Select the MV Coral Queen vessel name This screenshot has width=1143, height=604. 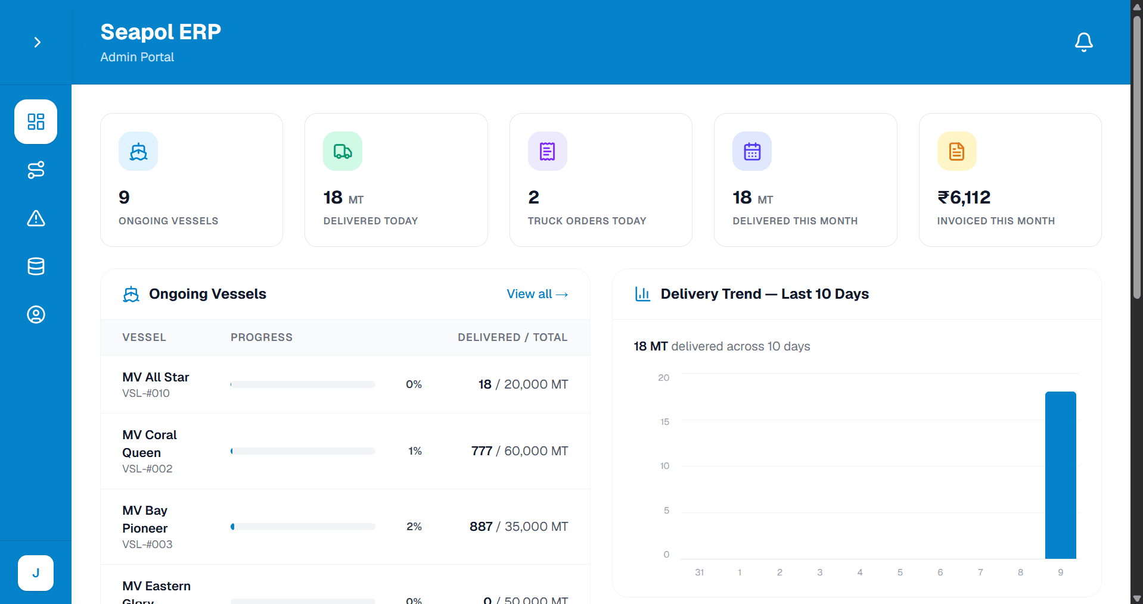point(150,444)
